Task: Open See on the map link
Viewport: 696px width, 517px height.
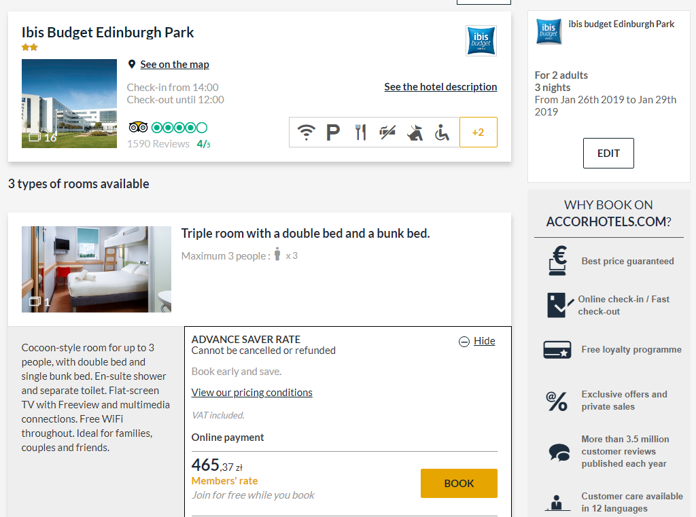Action: click(x=175, y=65)
